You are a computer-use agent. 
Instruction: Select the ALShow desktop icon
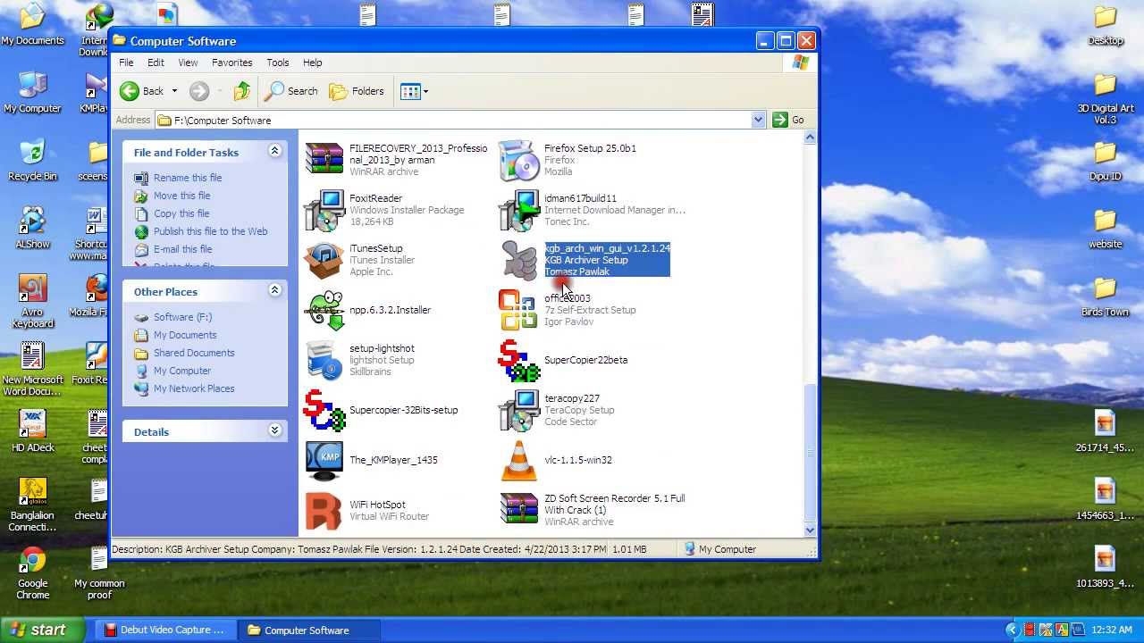coord(32,221)
